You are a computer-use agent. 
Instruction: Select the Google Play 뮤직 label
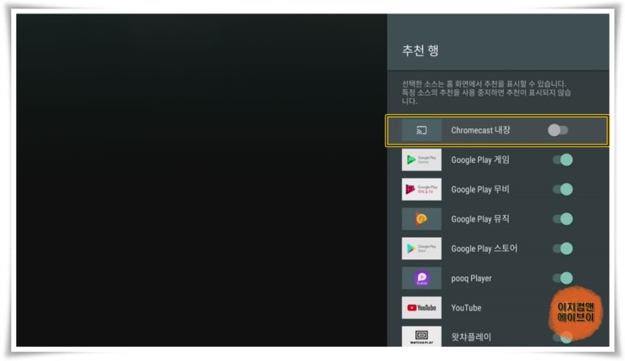480,219
